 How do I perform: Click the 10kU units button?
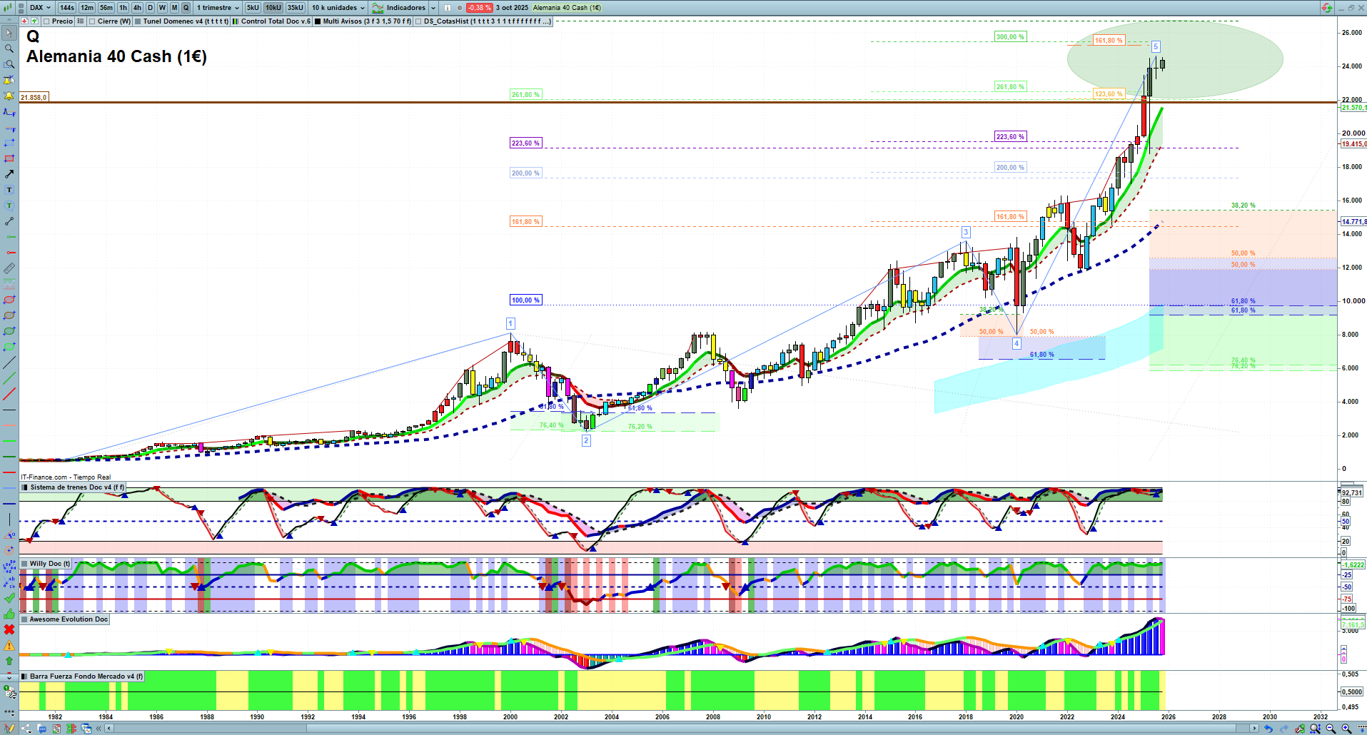[273, 8]
